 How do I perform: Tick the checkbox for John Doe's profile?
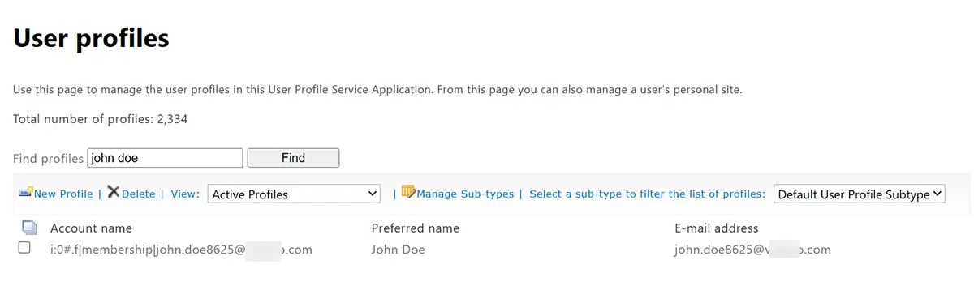pos(24,248)
